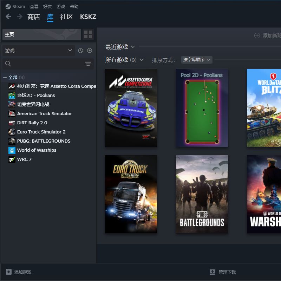Click the DiRT Rally 2.0 sidebar icon
The height and width of the screenshot is (281, 281).
point(12,123)
